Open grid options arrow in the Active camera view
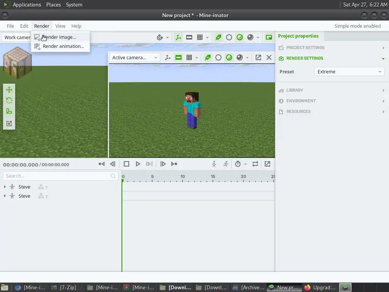389x292 pixels. coord(197,58)
